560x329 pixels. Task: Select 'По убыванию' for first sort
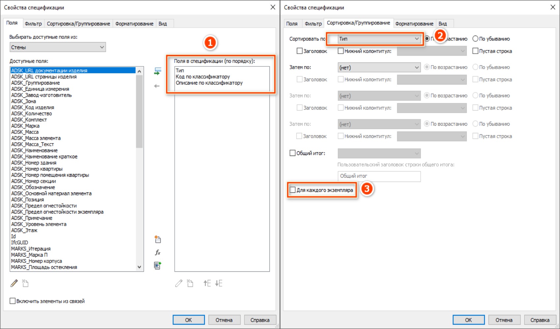click(475, 39)
